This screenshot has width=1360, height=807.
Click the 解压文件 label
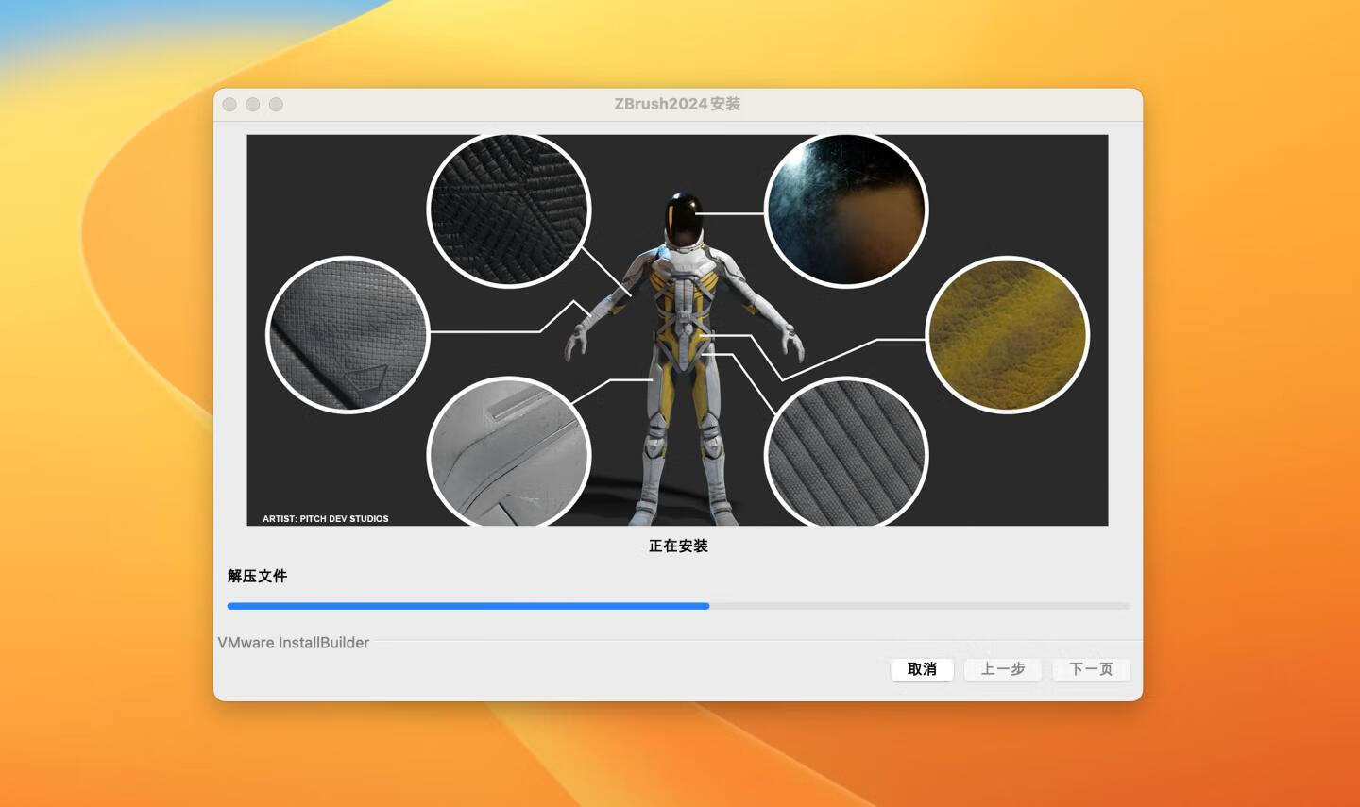click(x=257, y=576)
